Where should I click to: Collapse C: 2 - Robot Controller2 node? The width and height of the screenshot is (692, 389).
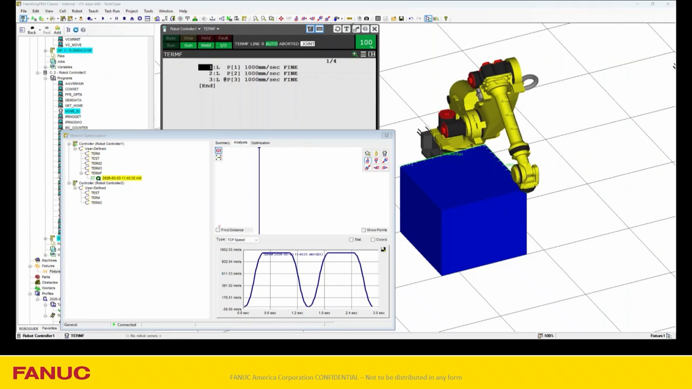(x=38, y=72)
